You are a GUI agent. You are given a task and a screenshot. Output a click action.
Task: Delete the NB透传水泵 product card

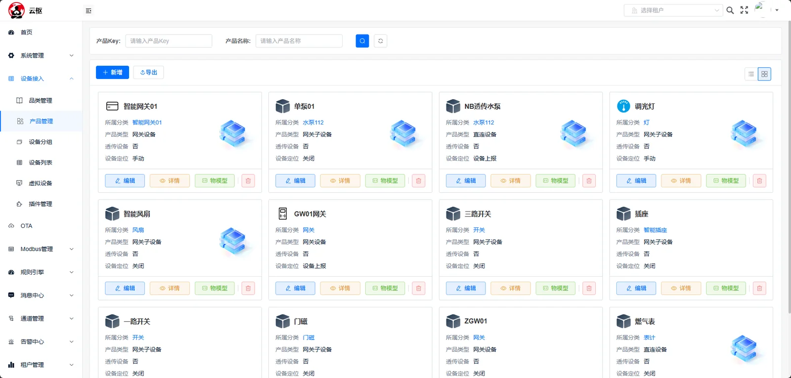589,181
